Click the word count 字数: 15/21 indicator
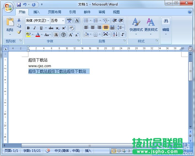 point(32,151)
